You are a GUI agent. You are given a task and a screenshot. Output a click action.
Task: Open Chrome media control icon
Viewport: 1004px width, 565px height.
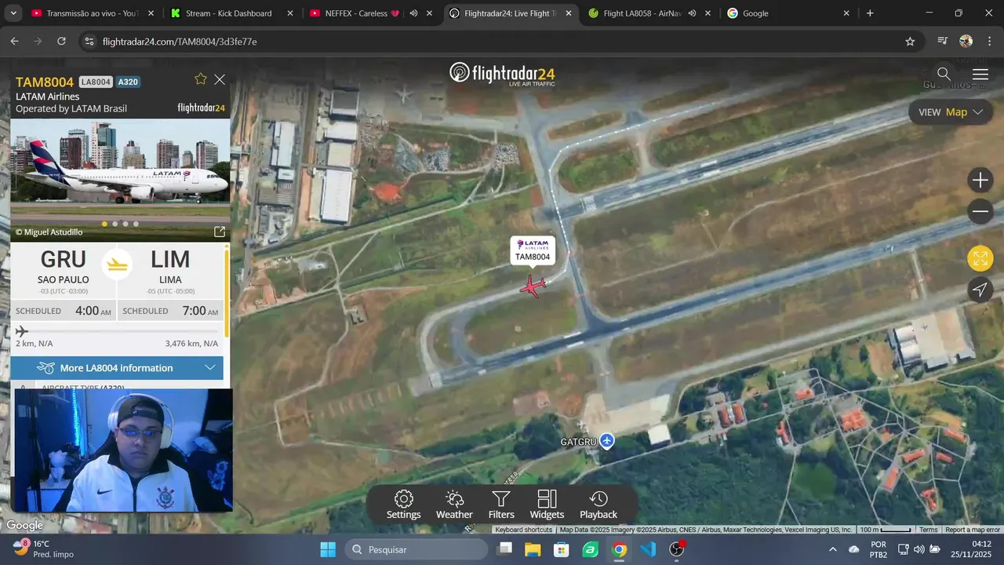943,42
